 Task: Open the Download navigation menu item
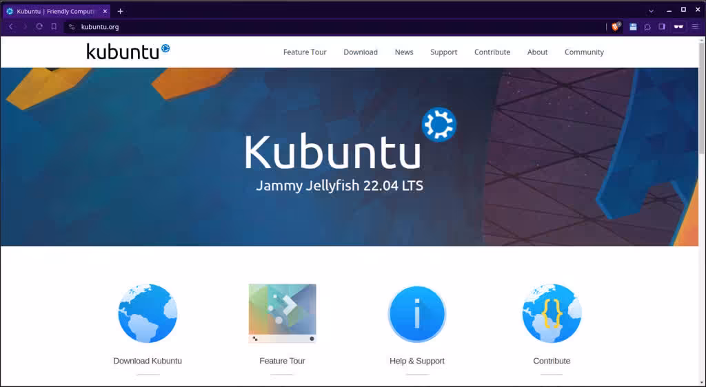(x=361, y=52)
